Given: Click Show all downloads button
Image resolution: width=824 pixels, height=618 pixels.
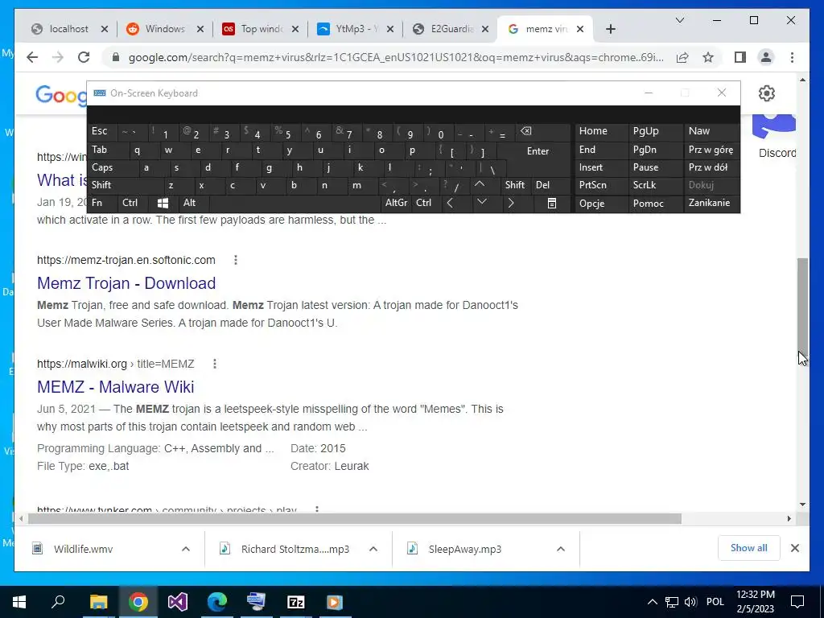Looking at the screenshot, I should pos(748,548).
